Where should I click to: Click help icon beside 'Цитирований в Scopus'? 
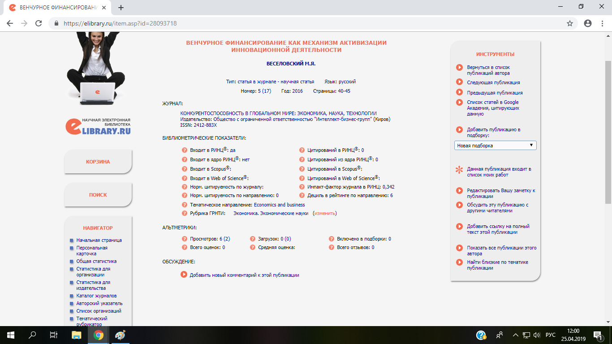pos(302,169)
